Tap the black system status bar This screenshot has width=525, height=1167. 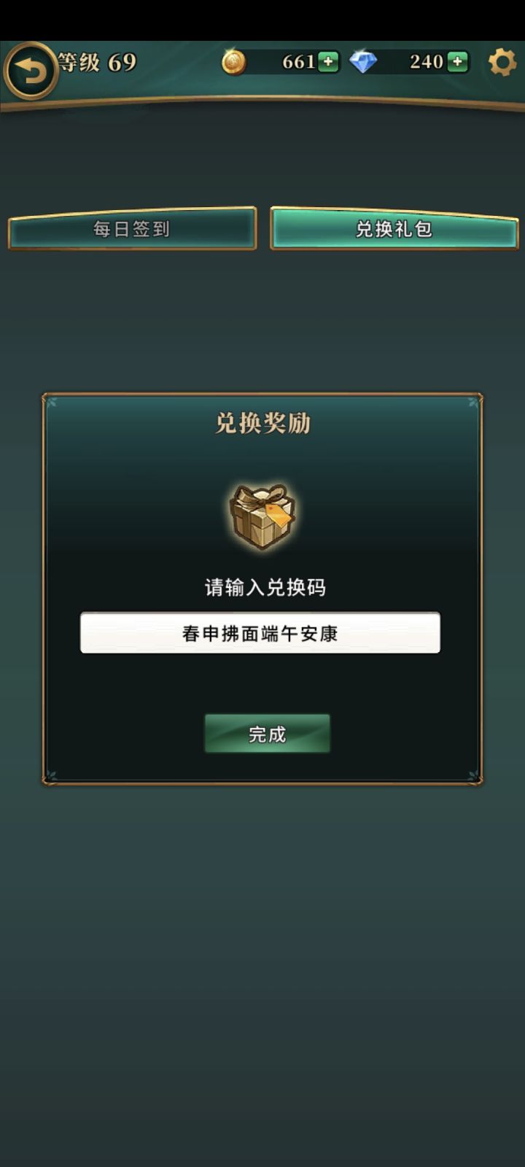point(262,20)
